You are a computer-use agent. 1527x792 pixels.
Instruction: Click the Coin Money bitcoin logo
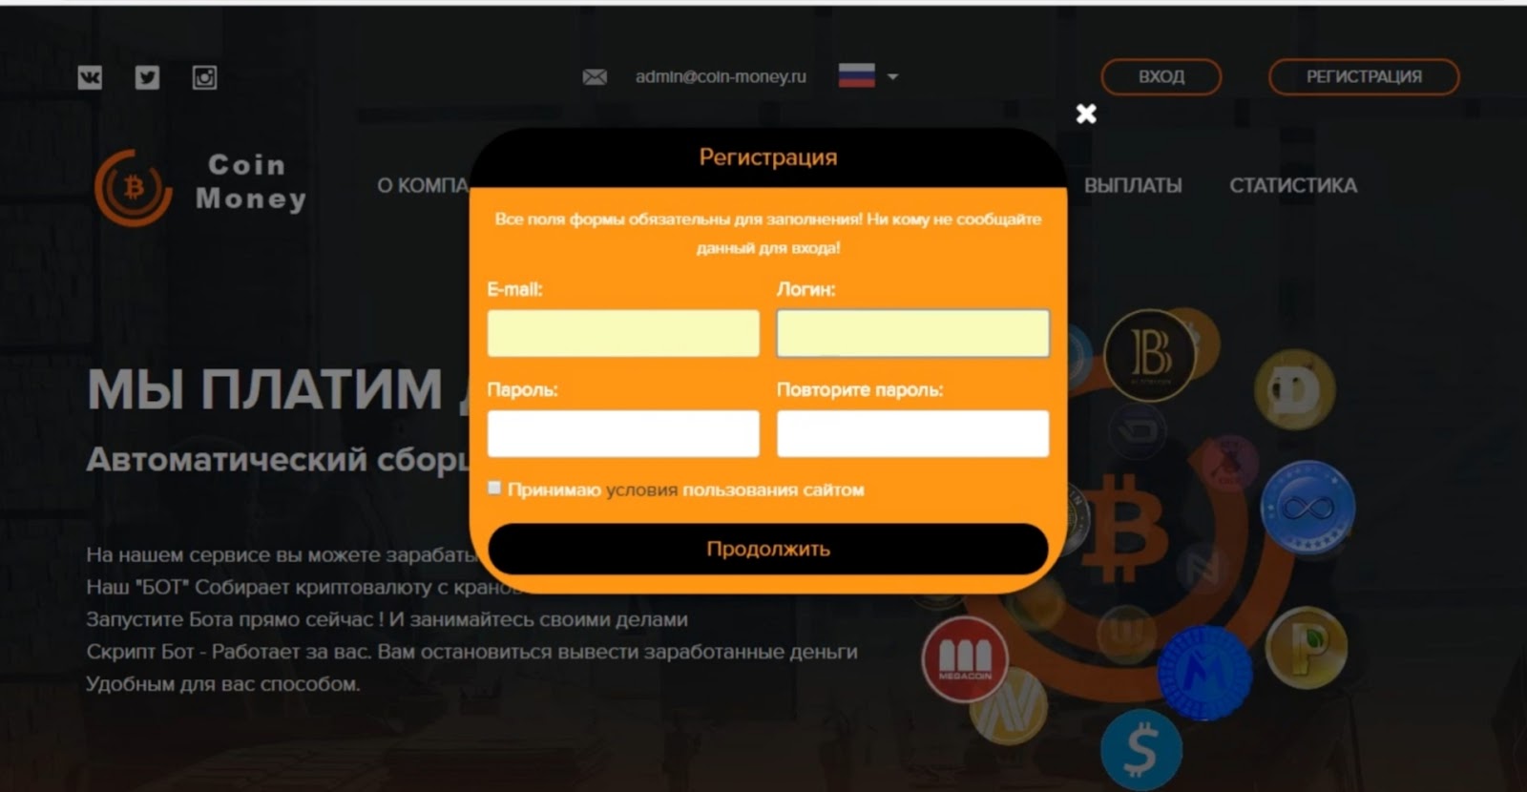[134, 187]
